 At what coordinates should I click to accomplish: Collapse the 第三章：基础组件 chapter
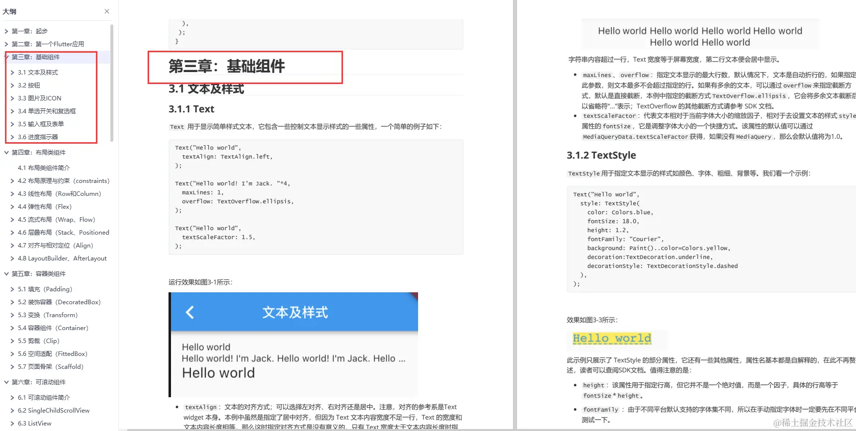coord(6,57)
